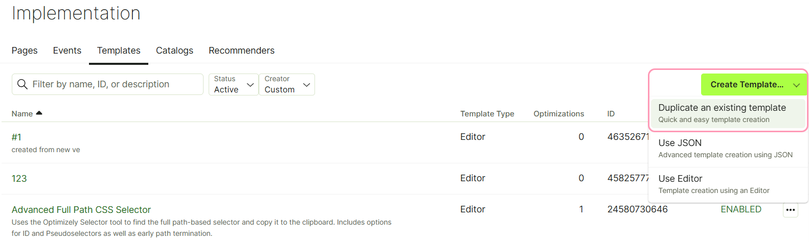The height and width of the screenshot is (242, 809).
Task: Open the #1 template link
Action: pyautogui.click(x=16, y=137)
